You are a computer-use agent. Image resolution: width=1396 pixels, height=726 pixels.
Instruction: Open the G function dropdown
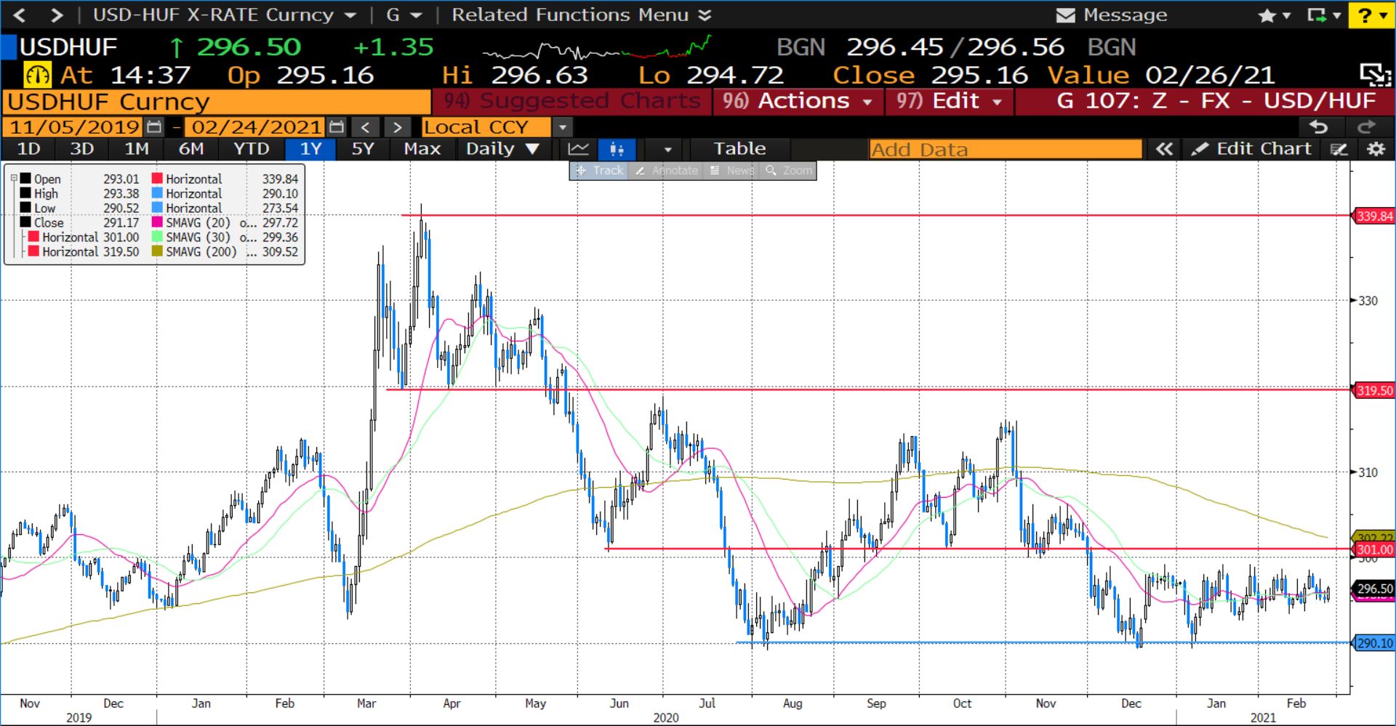click(x=416, y=15)
